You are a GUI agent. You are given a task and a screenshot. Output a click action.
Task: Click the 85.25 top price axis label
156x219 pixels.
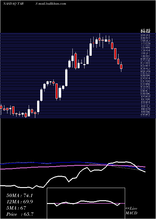[145, 30]
